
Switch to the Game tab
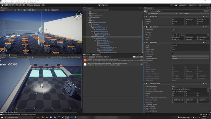(x=4, y=55)
